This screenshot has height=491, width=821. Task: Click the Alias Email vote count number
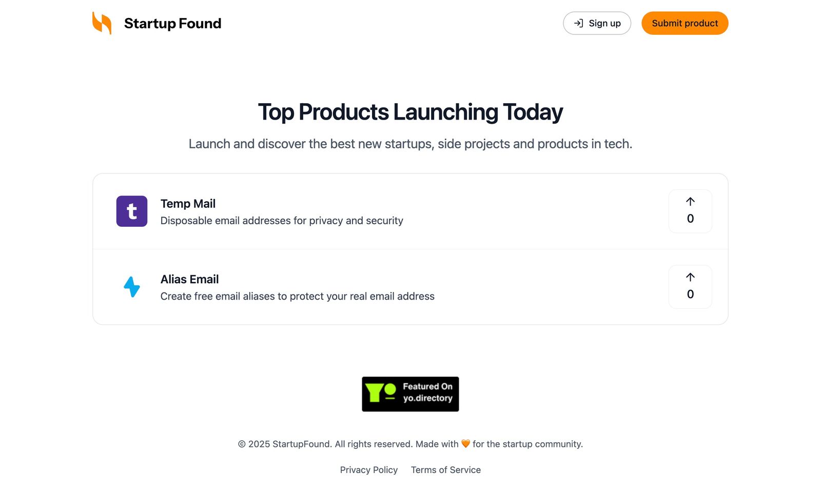point(690,294)
